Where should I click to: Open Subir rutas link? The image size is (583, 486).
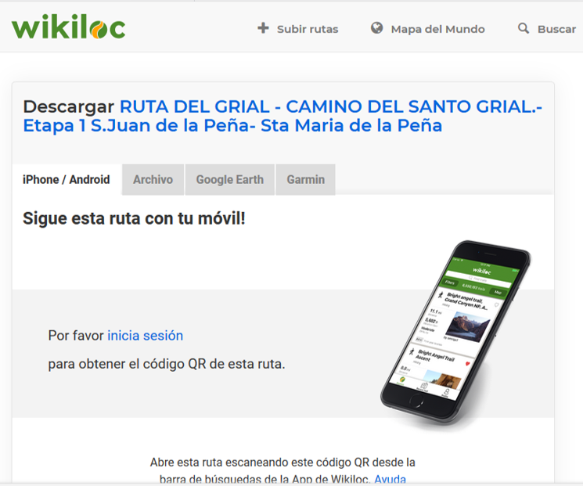point(308,29)
